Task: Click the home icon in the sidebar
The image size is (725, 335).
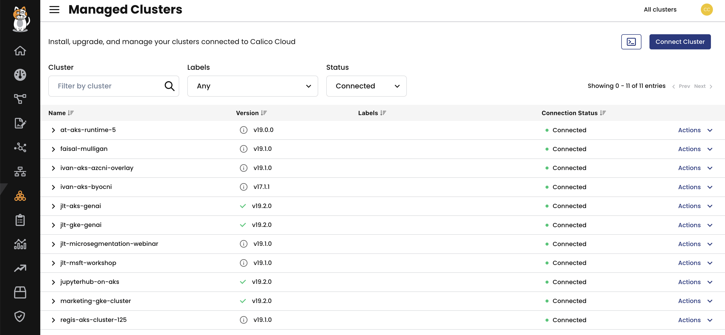Action: (20, 51)
